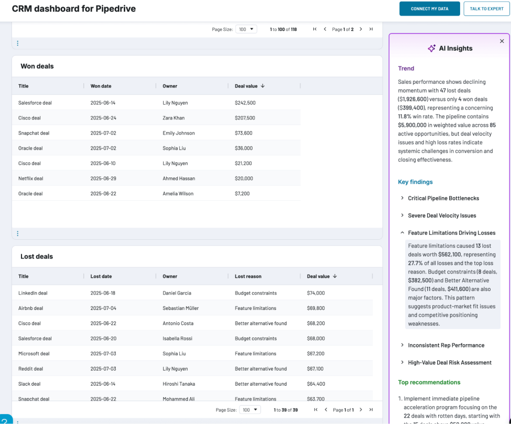Go to last page in top pagination

(x=371, y=29)
